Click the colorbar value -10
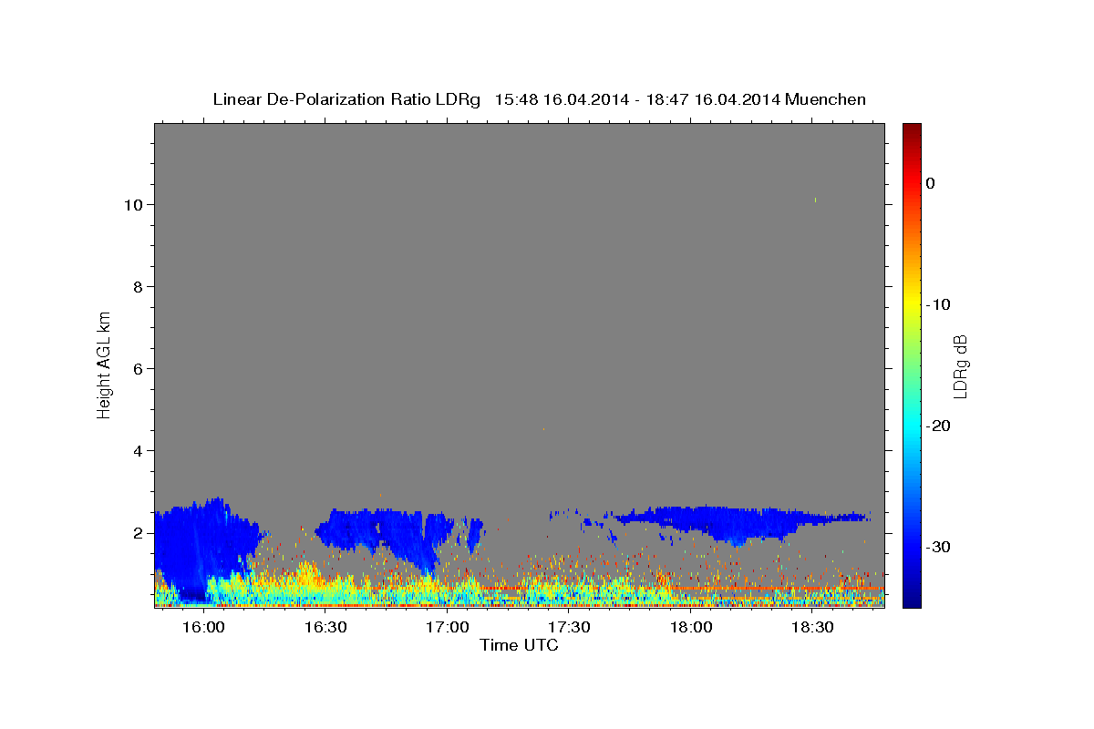This screenshot has height=729, width=1094. pos(939,304)
